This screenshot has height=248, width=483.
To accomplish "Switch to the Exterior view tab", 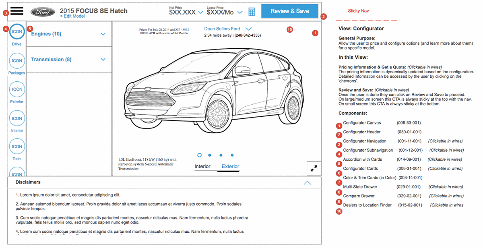I will pyautogui.click(x=230, y=166).
